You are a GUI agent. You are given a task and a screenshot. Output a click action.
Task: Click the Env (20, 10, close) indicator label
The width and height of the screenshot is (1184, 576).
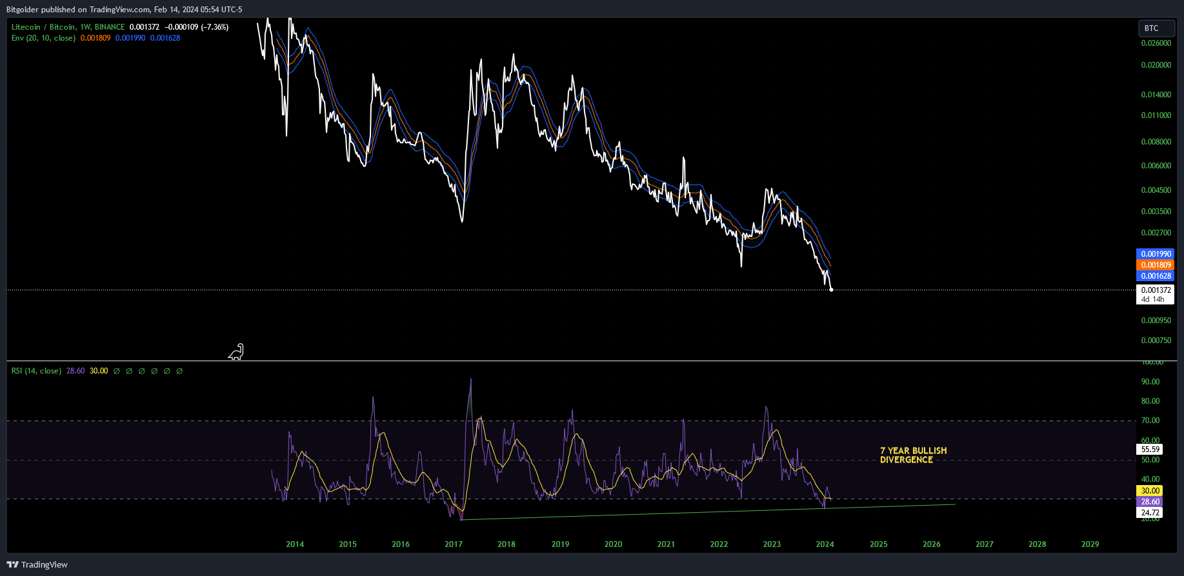click(x=43, y=38)
